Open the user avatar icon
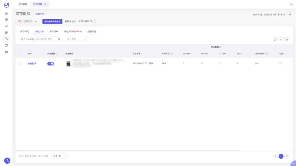 click(7, 161)
